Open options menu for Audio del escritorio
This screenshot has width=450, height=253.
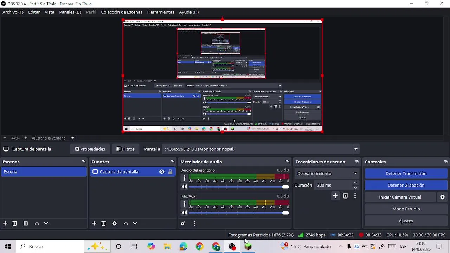tap(185, 178)
